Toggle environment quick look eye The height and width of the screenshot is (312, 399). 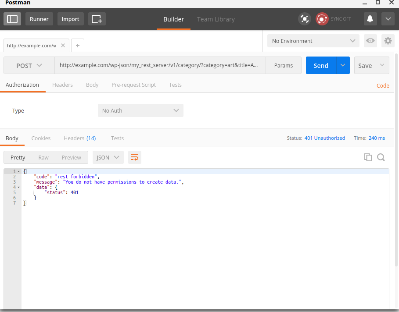pos(370,40)
